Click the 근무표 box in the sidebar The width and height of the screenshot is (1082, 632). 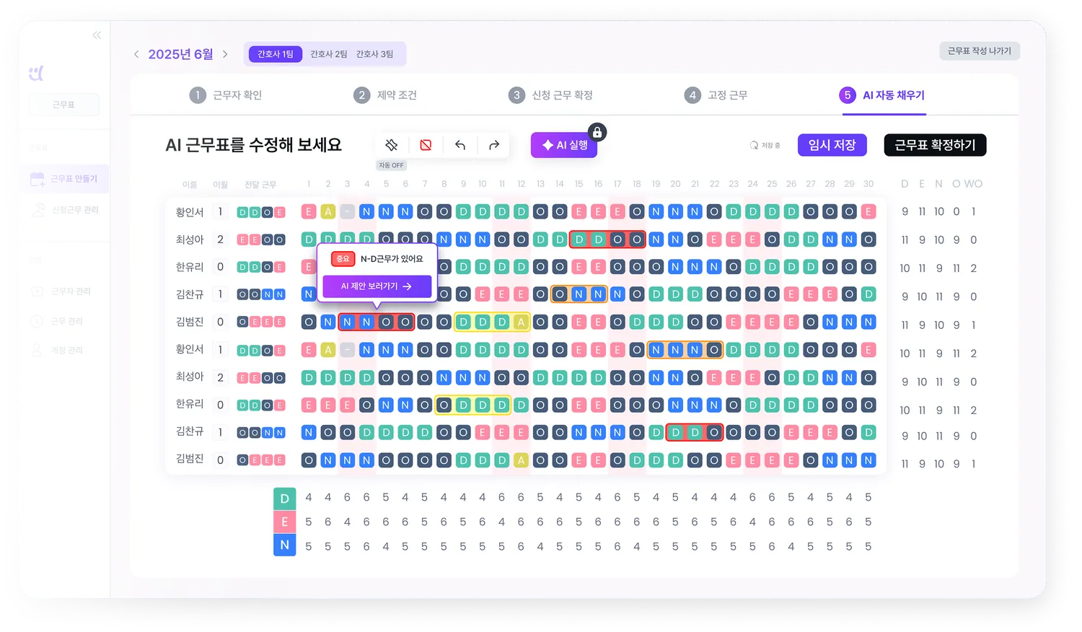(63, 105)
